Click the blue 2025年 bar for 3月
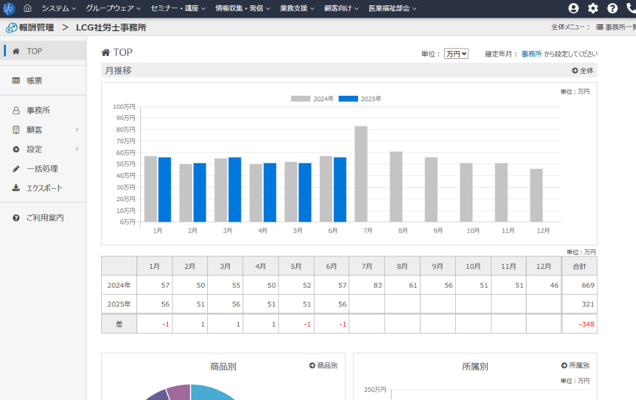636x400 pixels. (x=235, y=189)
